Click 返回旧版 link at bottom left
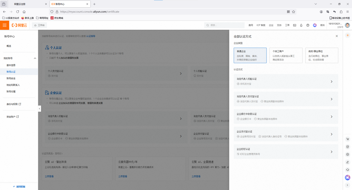The image size is (352, 190). 19,187
